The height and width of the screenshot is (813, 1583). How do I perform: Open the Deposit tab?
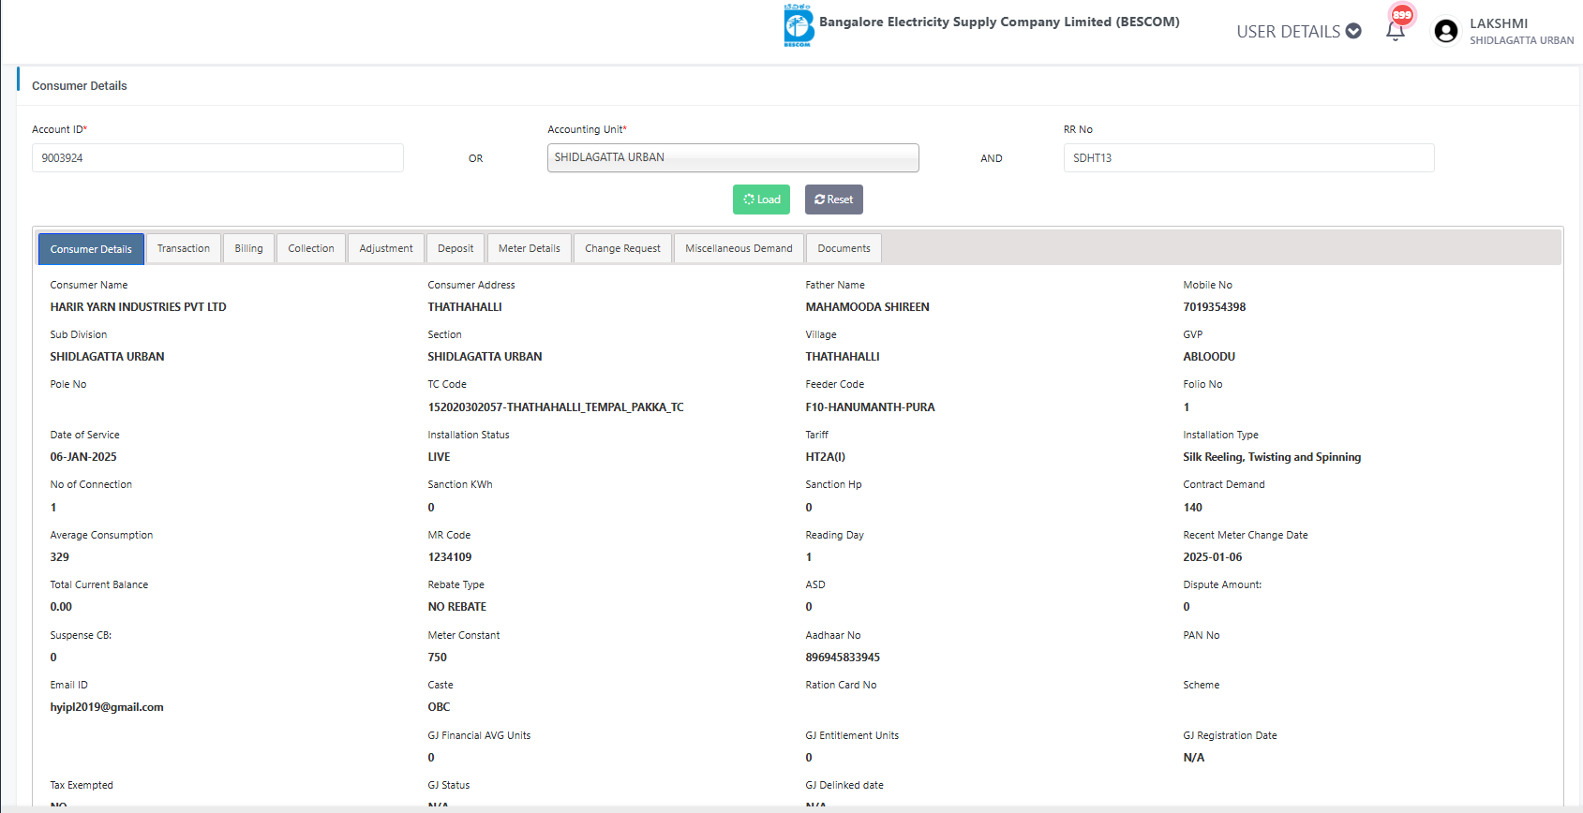coord(455,248)
